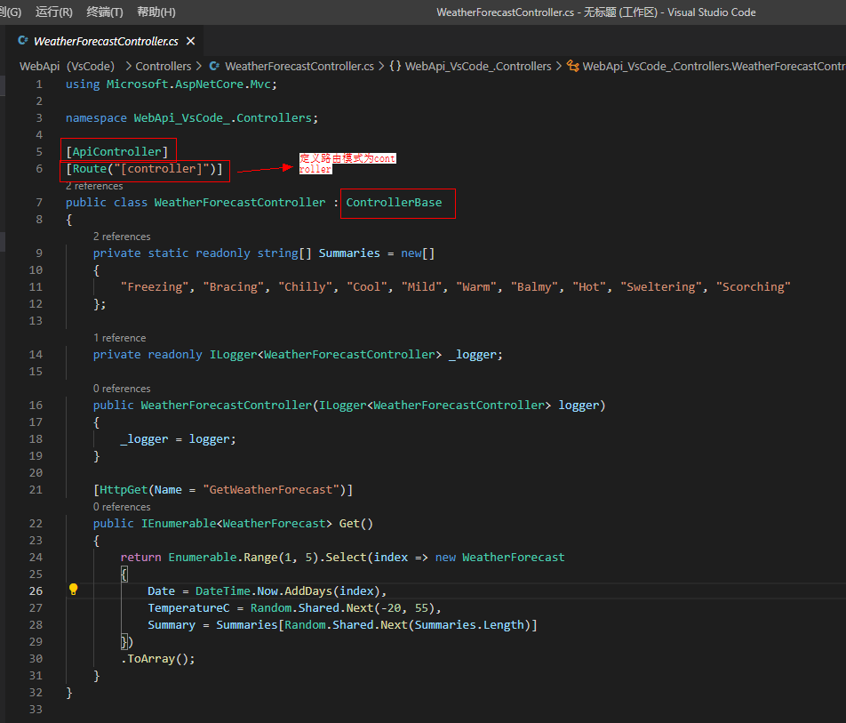Image resolution: width=846 pixels, height=723 pixels.
Task: Click the C# file icon in the breadcrumb bar
Action: point(213,66)
